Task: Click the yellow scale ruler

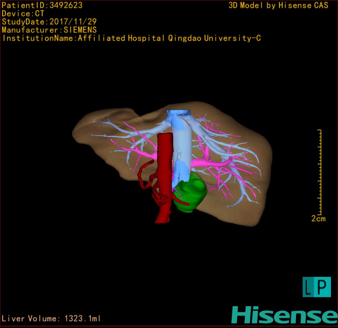Action: [319, 172]
